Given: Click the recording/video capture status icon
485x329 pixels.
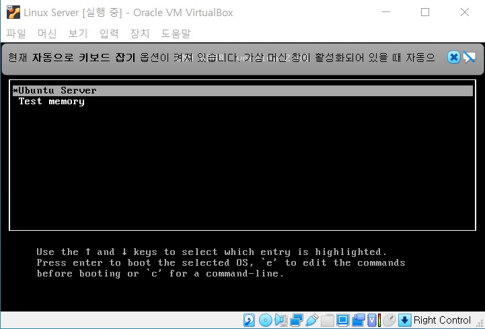Looking at the screenshot, I should [359, 320].
